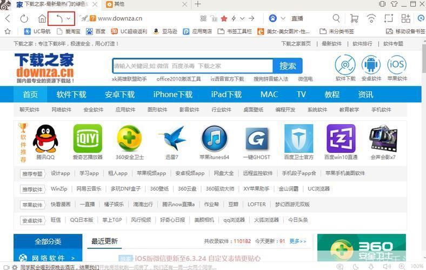Viewport: 426px width, 270px height.
Task: Open the 会声会影x7 camera icon
Action: click(x=383, y=139)
